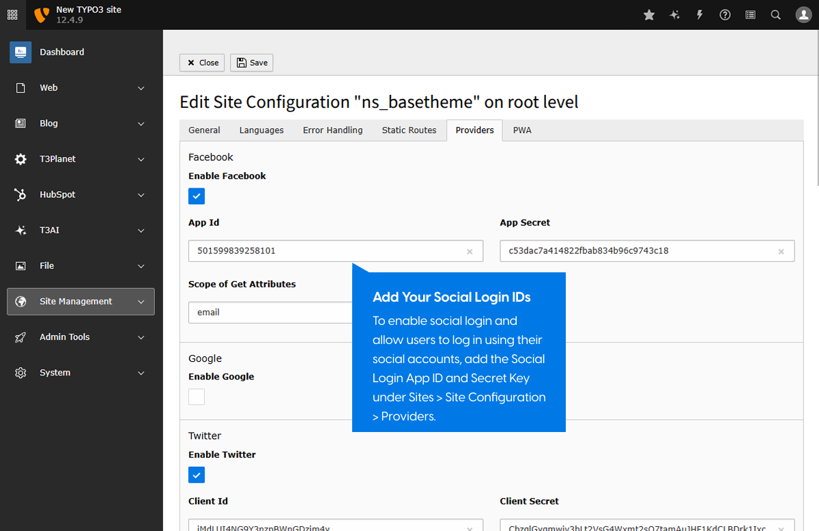Uncheck the Enable Facebook checkbox
Image resolution: width=819 pixels, height=531 pixels.
[197, 197]
